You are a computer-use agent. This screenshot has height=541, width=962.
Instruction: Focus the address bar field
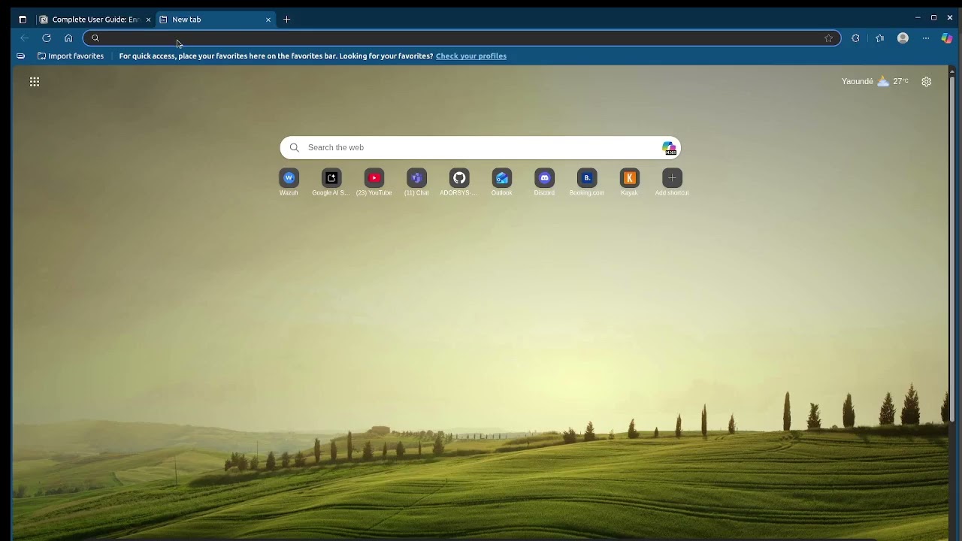click(x=461, y=38)
